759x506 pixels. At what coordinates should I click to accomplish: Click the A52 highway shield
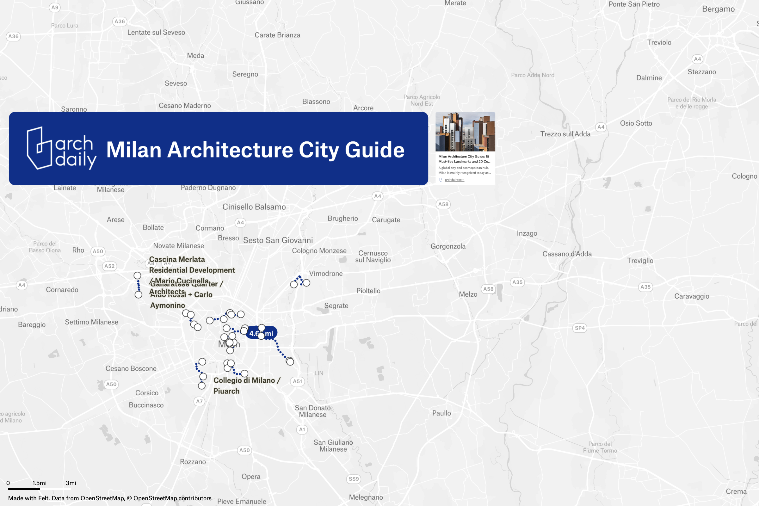109,266
